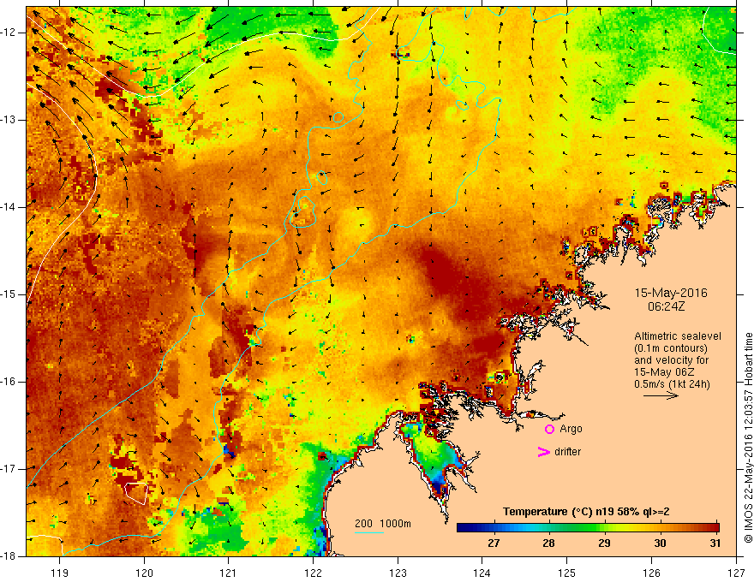Click latitude axis label -16
This screenshot has height=582, width=754.
9,382
